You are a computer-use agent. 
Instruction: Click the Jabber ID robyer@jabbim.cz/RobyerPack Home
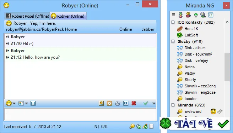click(x=41, y=29)
